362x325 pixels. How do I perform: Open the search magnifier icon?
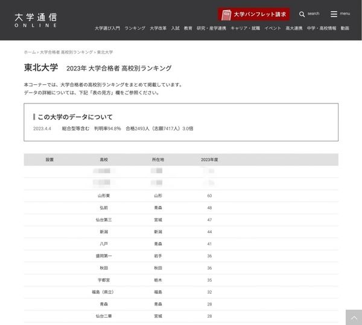(302, 14)
